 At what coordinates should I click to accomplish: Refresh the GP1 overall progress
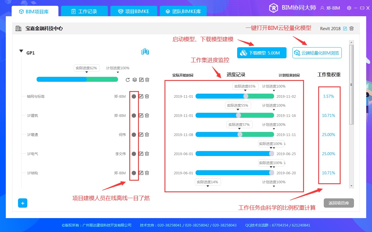128,80
